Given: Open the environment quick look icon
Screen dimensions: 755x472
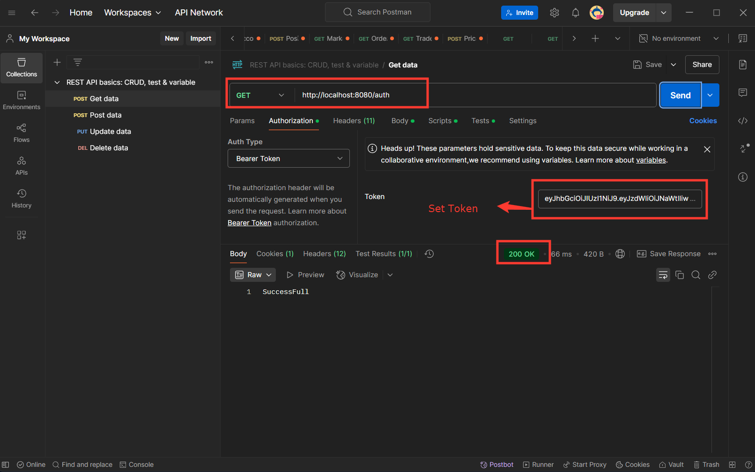Looking at the screenshot, I should [x=743, y=38].
